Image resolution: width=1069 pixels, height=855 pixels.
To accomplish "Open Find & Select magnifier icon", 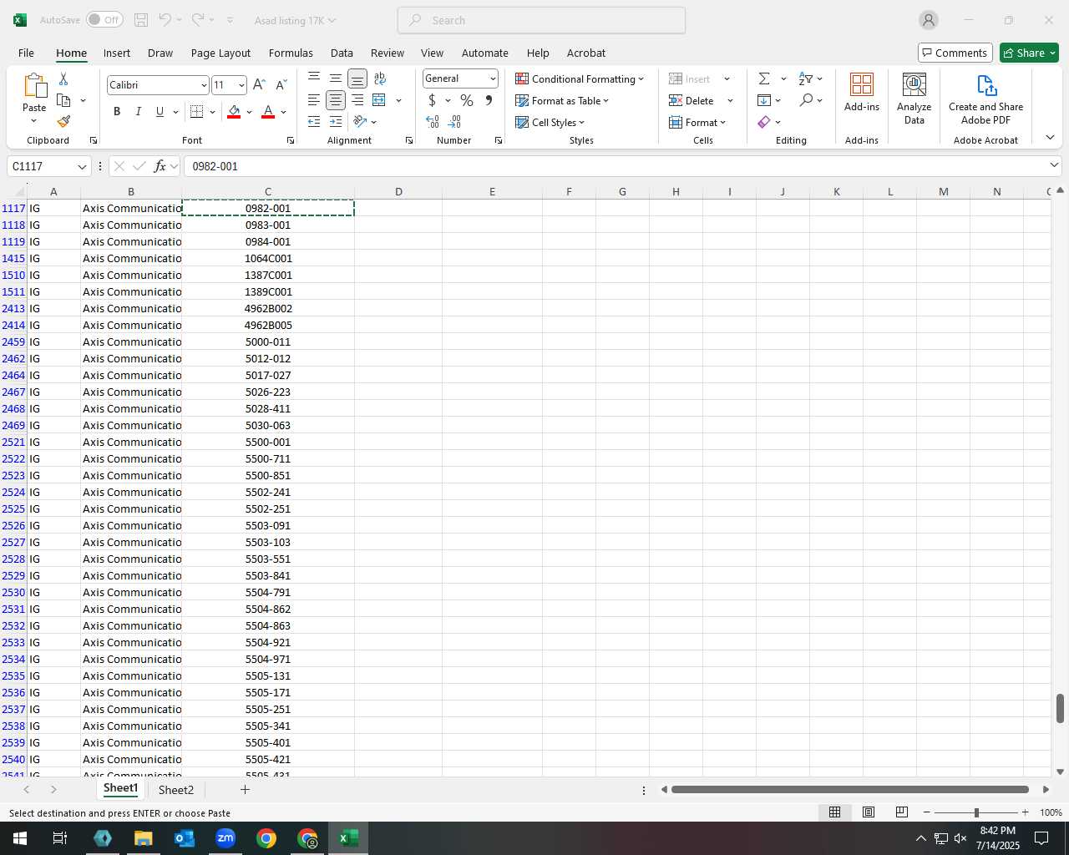I will [806, 100].
